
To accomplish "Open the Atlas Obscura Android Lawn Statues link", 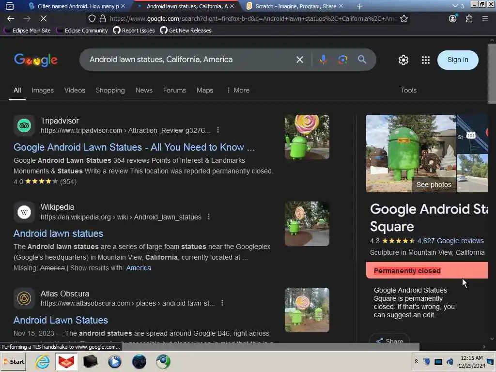I will [x=61, y=320].
